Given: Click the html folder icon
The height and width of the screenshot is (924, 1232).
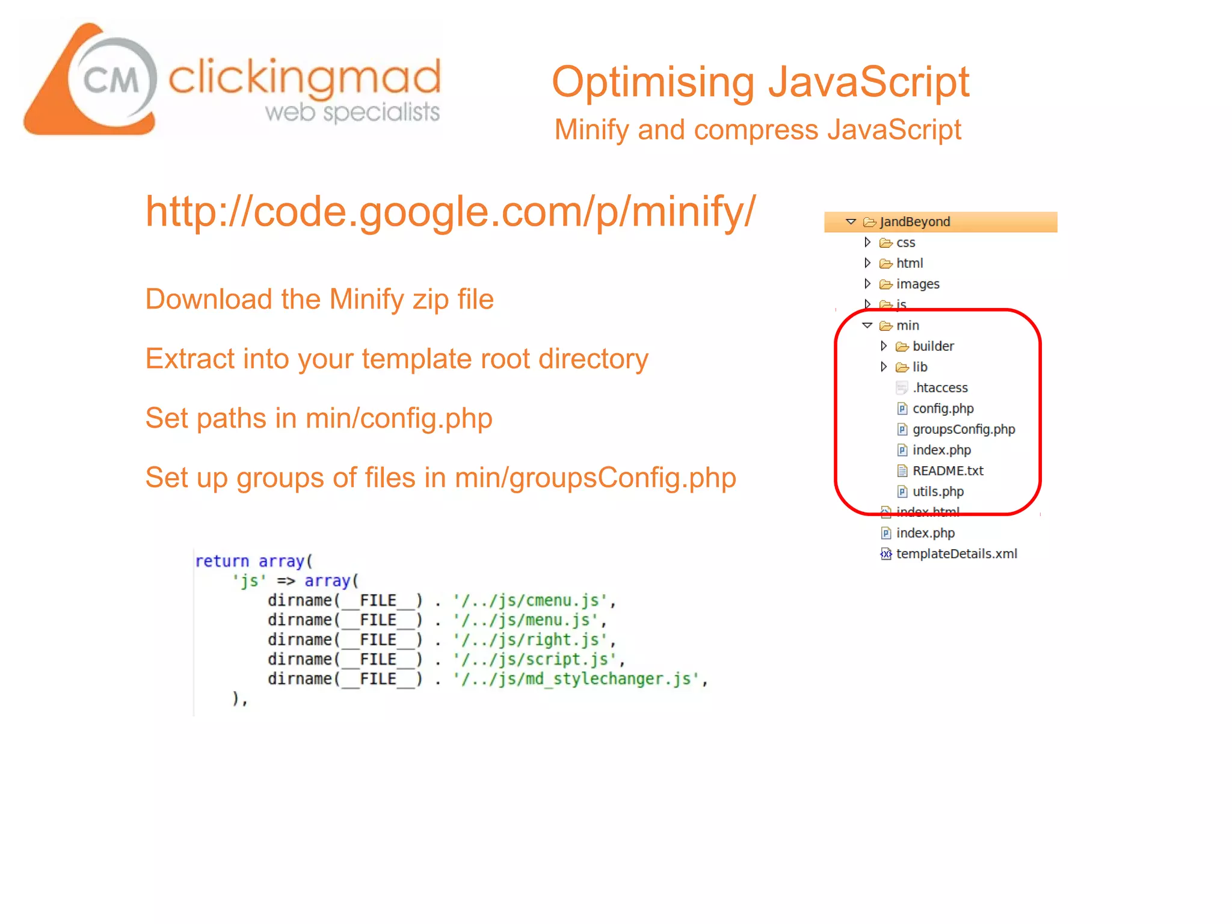Looking at the screenshot, I should [886, 263].
